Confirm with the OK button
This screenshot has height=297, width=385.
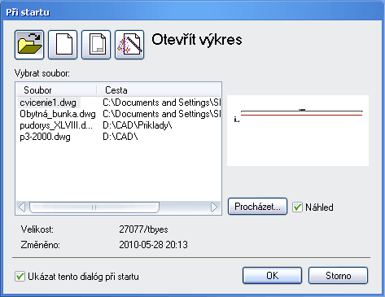(x=272, y=276)
